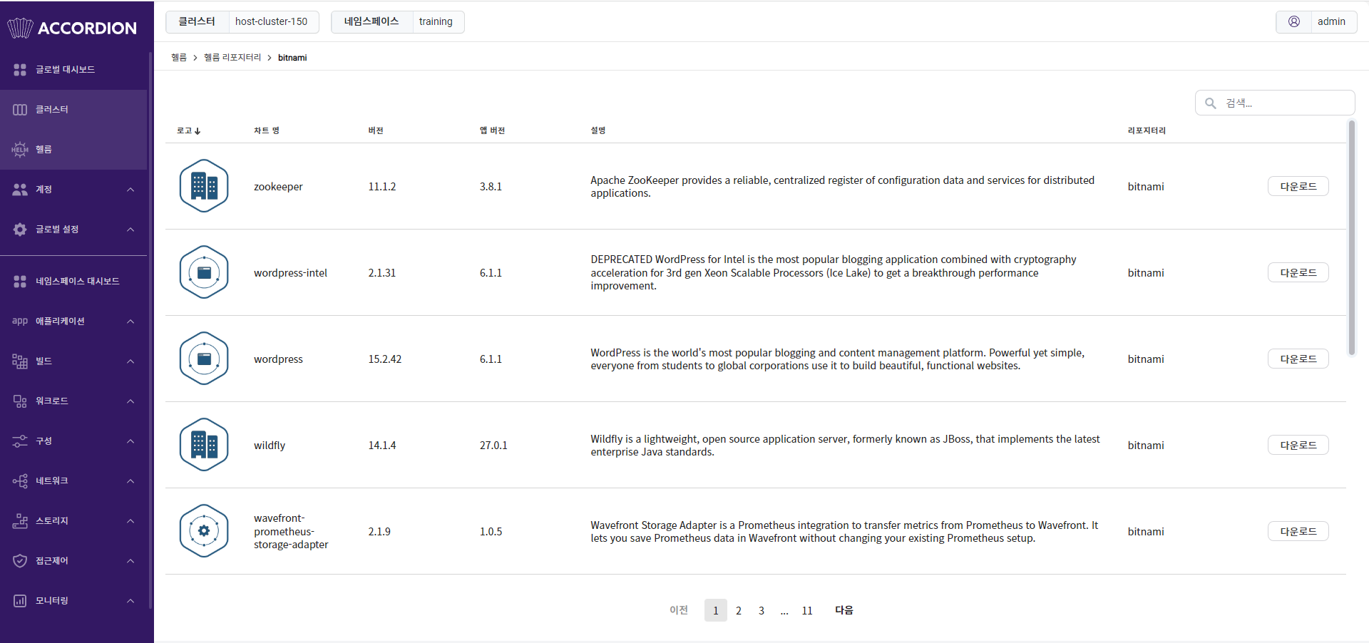Click the storage icon in sidebar
The width and height of the screenshot is (1369, 643).
20,521
